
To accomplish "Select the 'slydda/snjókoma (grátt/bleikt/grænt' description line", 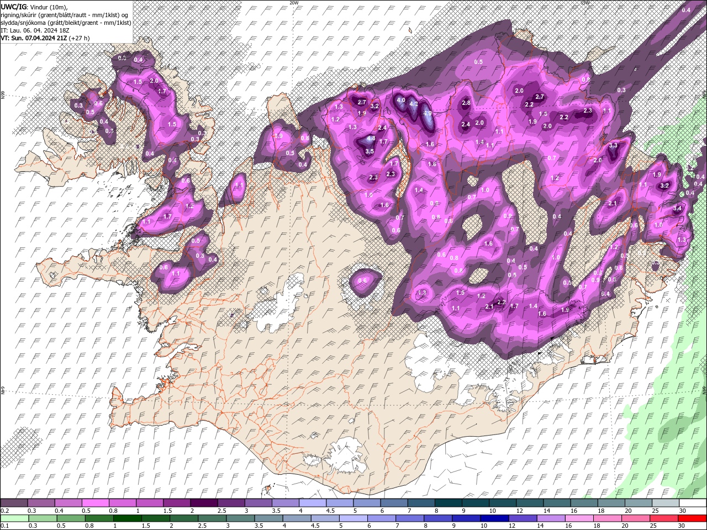I will tap(66, 22).
